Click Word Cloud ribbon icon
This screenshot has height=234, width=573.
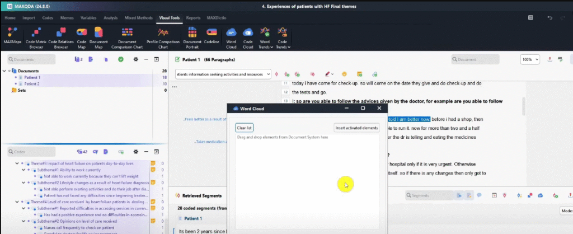(x=231, y=38)
